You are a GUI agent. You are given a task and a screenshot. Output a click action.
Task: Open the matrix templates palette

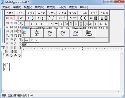click(x=94, y=18)
